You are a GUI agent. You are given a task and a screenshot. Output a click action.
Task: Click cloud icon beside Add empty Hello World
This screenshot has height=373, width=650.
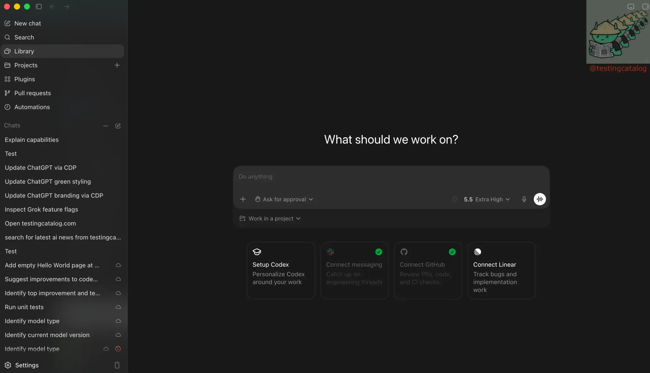(118, 265)
